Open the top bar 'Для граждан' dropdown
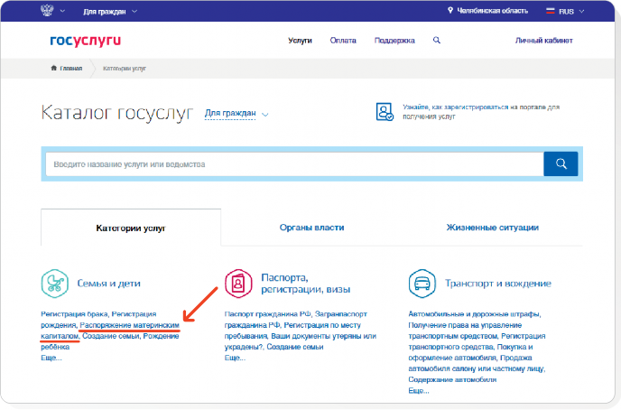 click(x=110, y=12)
